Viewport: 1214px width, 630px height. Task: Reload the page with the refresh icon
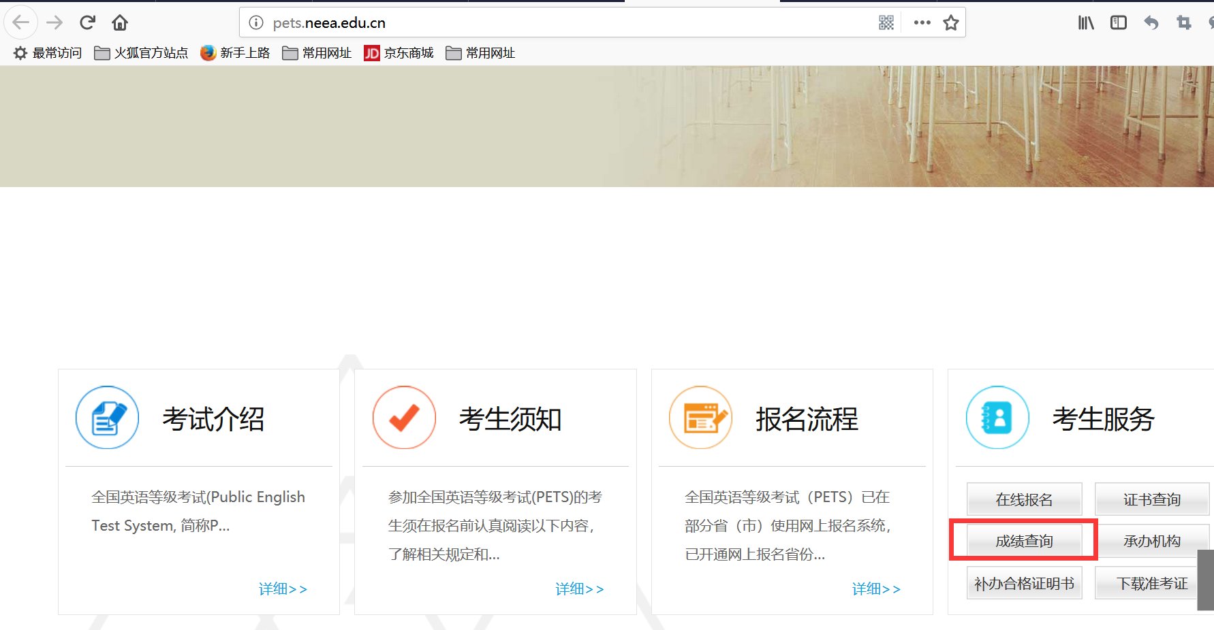tap(87, 22)
